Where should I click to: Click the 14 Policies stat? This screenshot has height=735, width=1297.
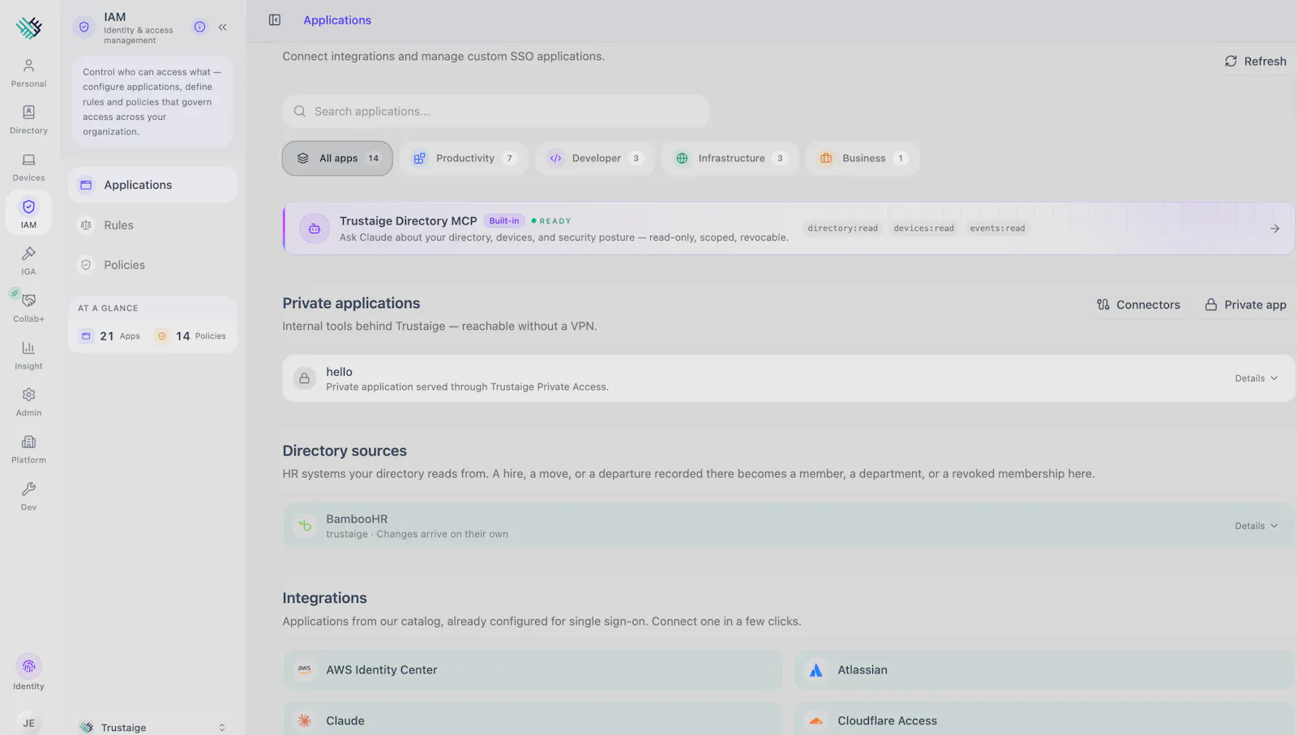[x=190, y=335]
